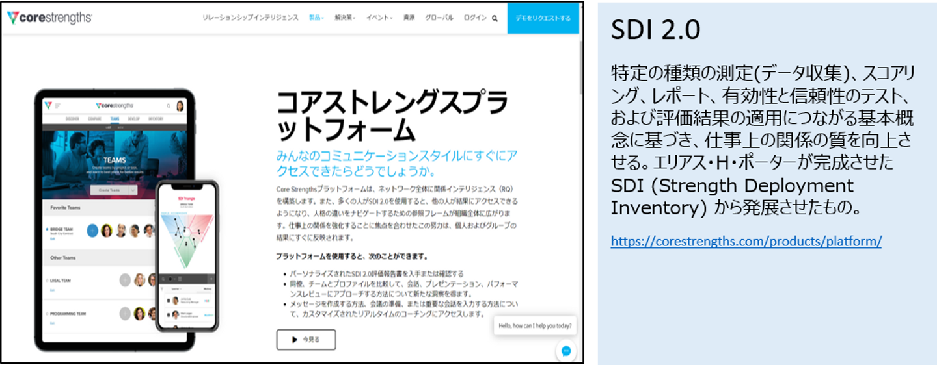This screenshot has height=365, width=937.
Task: Click the コアストレングスプラットフォーム heading
Action: tap(392, 116)
